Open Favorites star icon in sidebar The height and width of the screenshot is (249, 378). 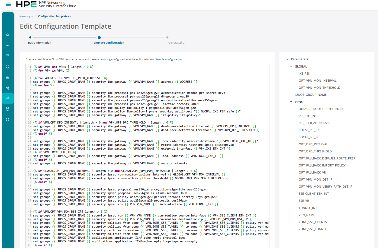pos(7,34)
